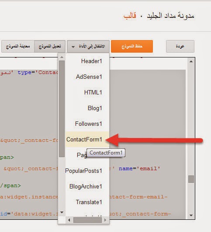Click dropdown list scroll up arrow
This screenshot has height=232, width=211.
pos(62,57)
